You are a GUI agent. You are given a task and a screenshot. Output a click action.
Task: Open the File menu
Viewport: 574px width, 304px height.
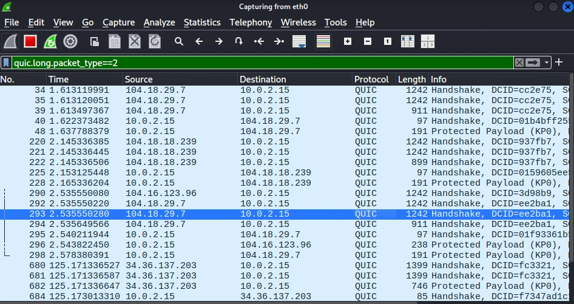[12, 22]
